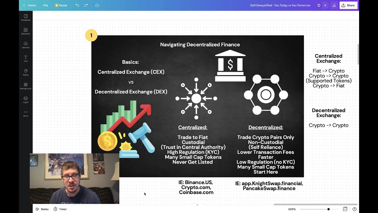Viewport: 378px width, 213px height.
Task: Select 'Coinbase.com' text
Action: (x=196, y=192)
